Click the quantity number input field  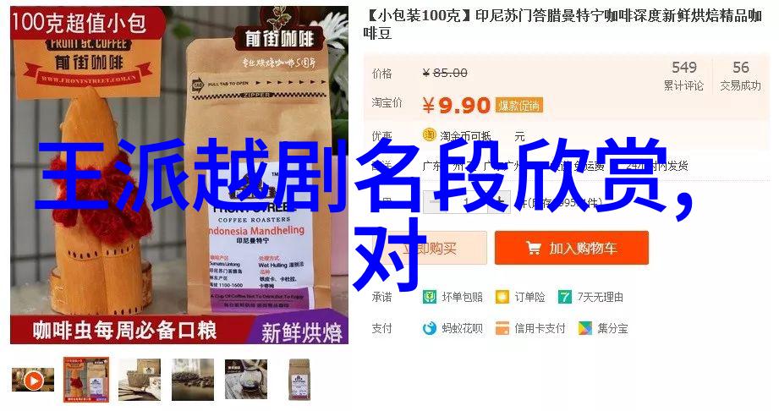coord(467,202)
